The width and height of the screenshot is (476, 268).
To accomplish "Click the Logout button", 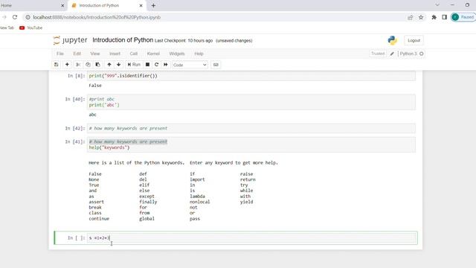I will tap(414, 40).
